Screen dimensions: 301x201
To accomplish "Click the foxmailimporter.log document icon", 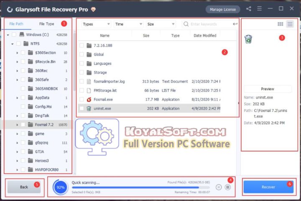I will coord(89,82).
